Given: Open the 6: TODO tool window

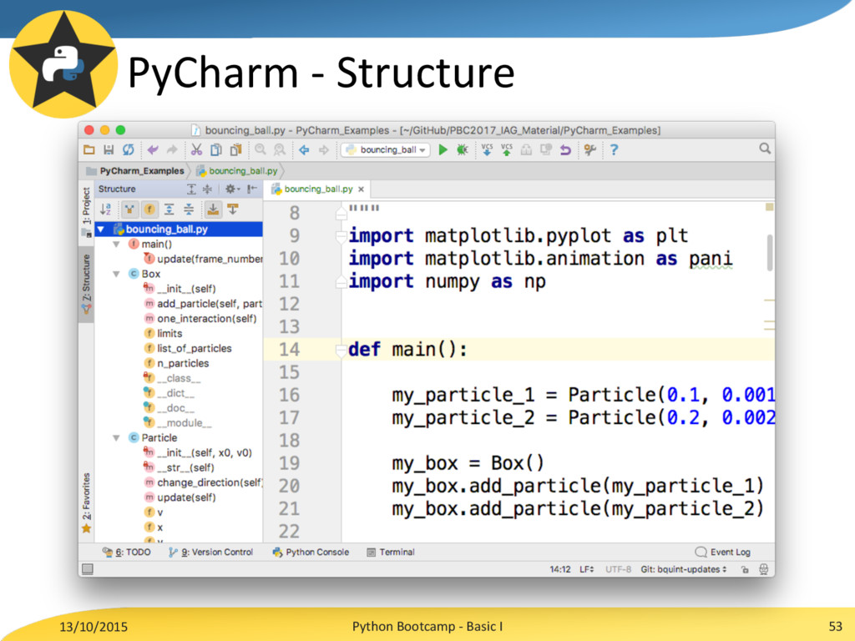Looking at the screenshot, I should [126, 553].
